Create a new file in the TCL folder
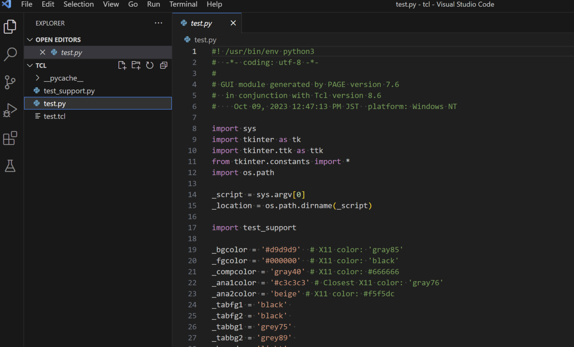 (x=122, y=65)
